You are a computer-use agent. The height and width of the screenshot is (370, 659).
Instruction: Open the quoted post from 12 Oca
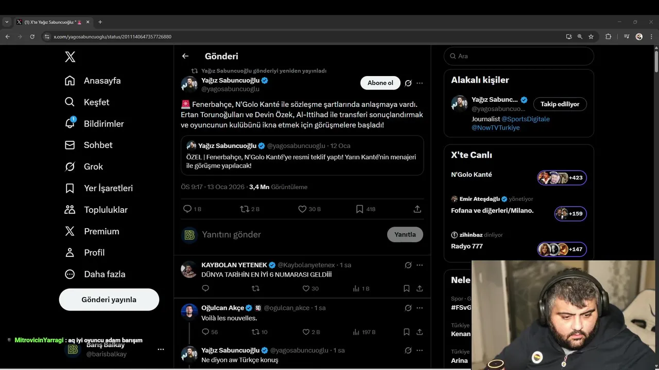click(x=302, y=156)
